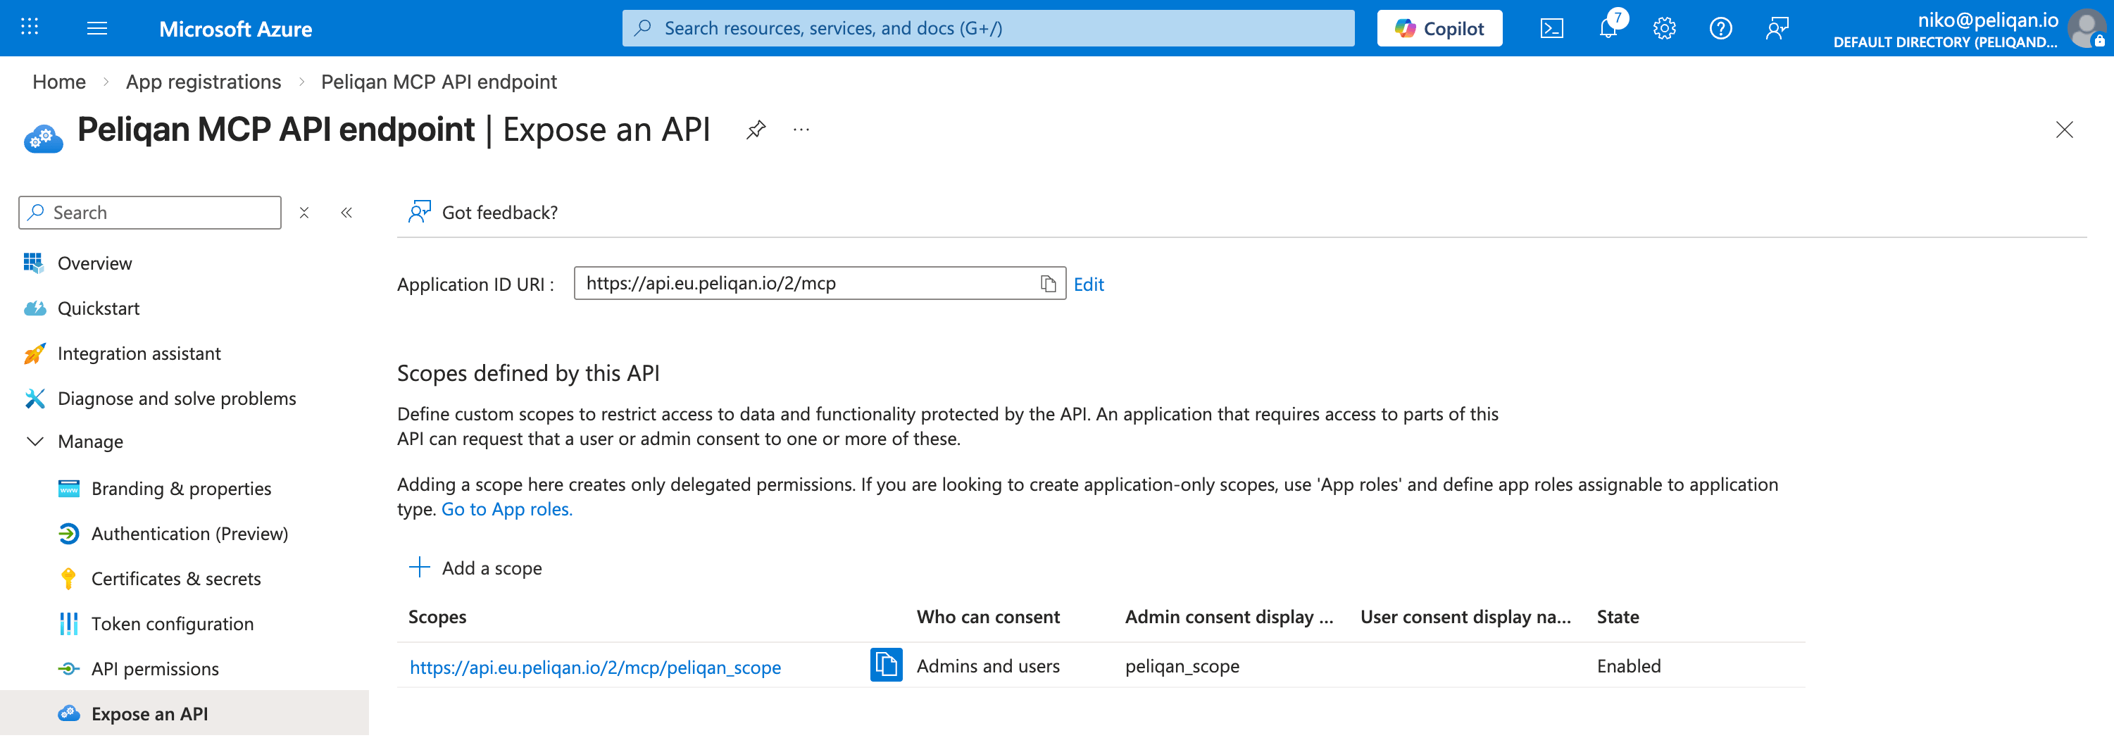2114x745 pixels.
Task: Click the plus icon for Add a scope
Action: tap(420, 567)
